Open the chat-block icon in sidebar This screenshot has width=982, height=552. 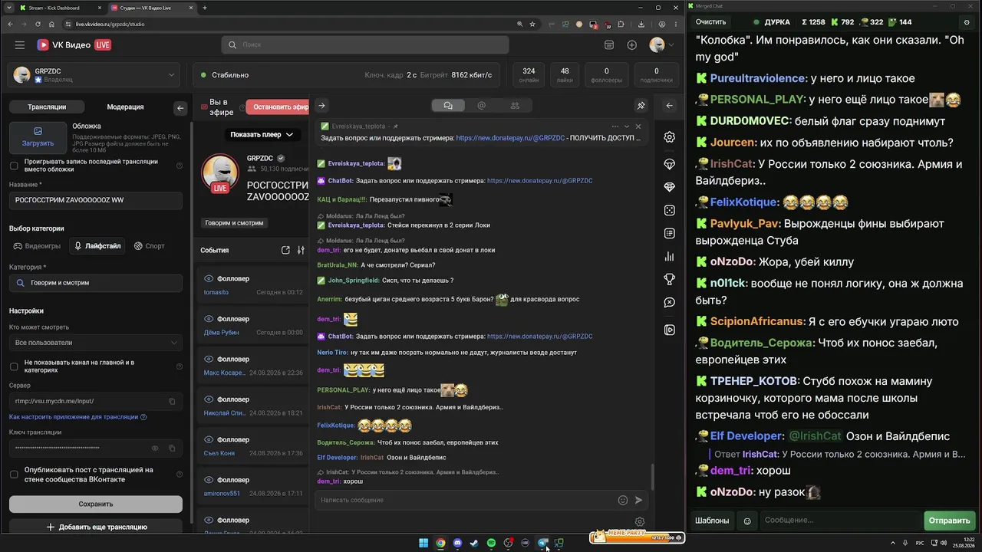670,302
